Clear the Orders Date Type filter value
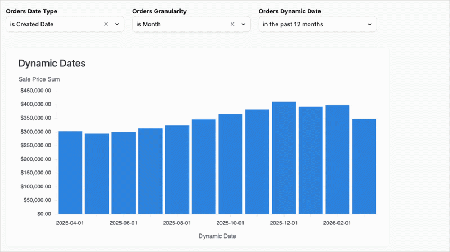 pyautogui.click(x=106, y=24)
